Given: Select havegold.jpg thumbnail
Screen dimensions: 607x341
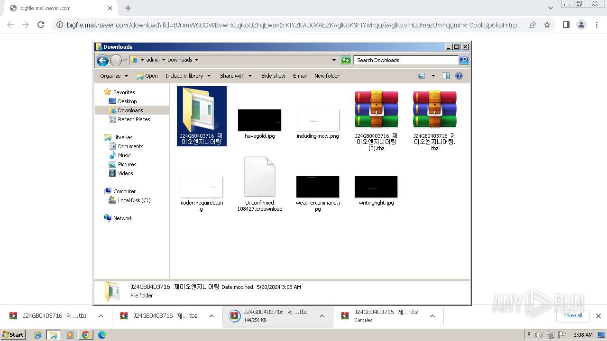Looking at the screenshot, I should click(x=259, y=120).
